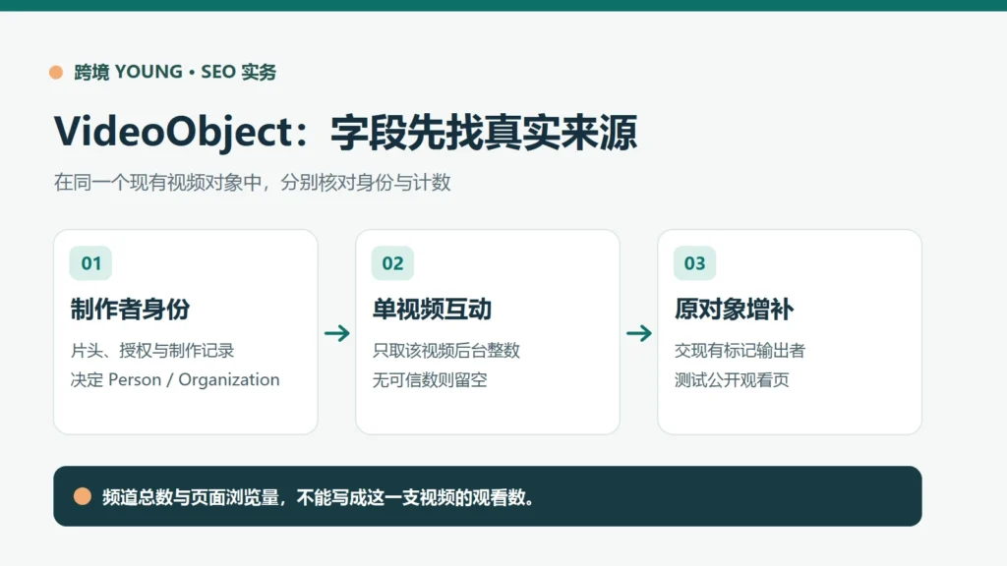Screen dimensions: 1007x566
Task: Click the "02" step badge
Action: (x=392, y=263)
